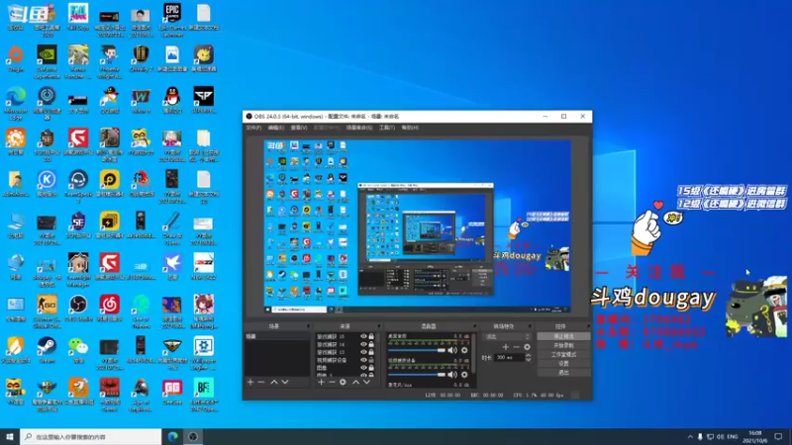Screen dimensions: 792x445
Task: Move scene up arrow in Scenes panel
Action: pos(274,383)
